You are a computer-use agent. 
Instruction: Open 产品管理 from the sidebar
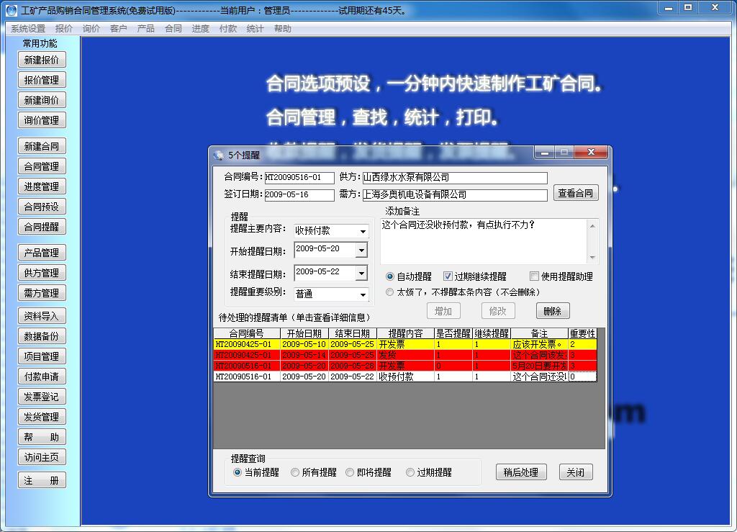tap(42, 253)
